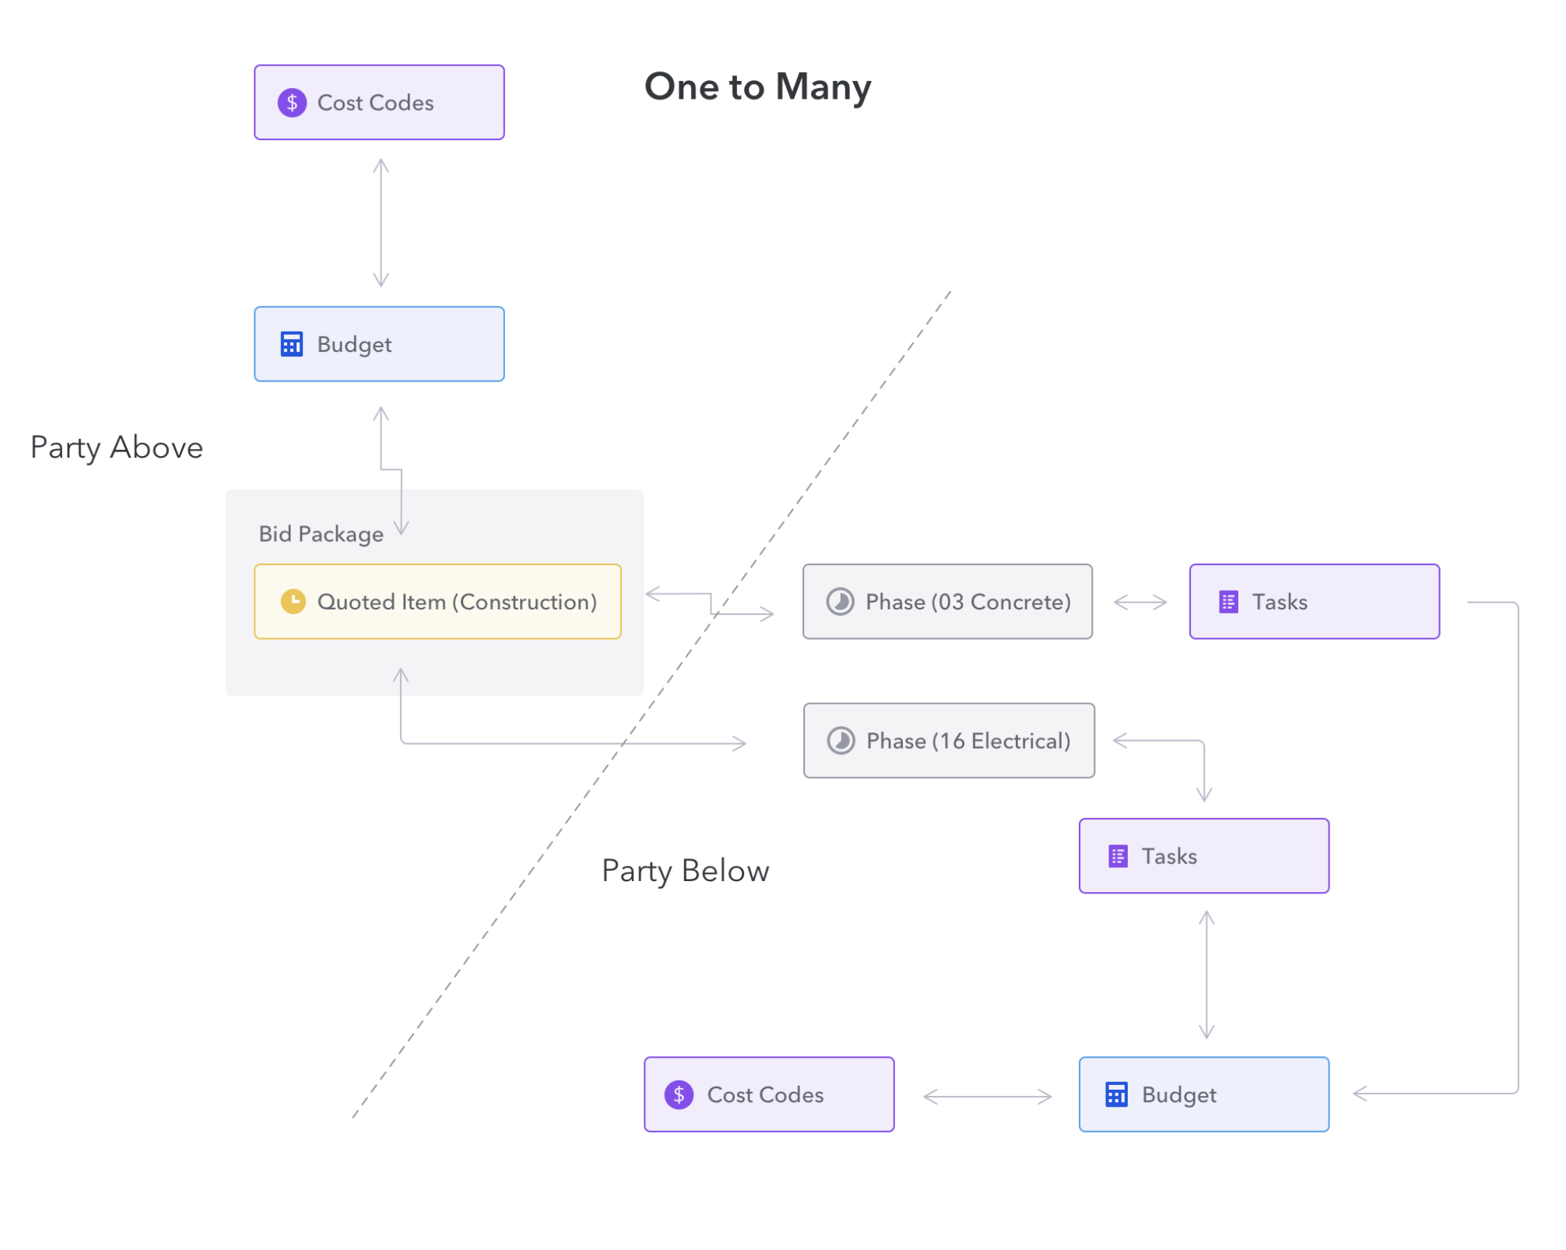Click the calculator icon in upper Budget box
1566x1250 pixels.
pyautogui.click(x=291, y=344)
